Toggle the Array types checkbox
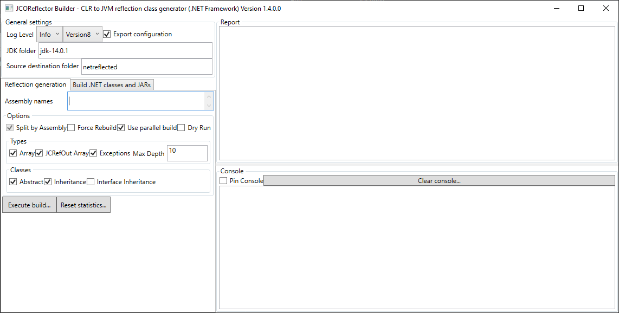 pos(13,153)
